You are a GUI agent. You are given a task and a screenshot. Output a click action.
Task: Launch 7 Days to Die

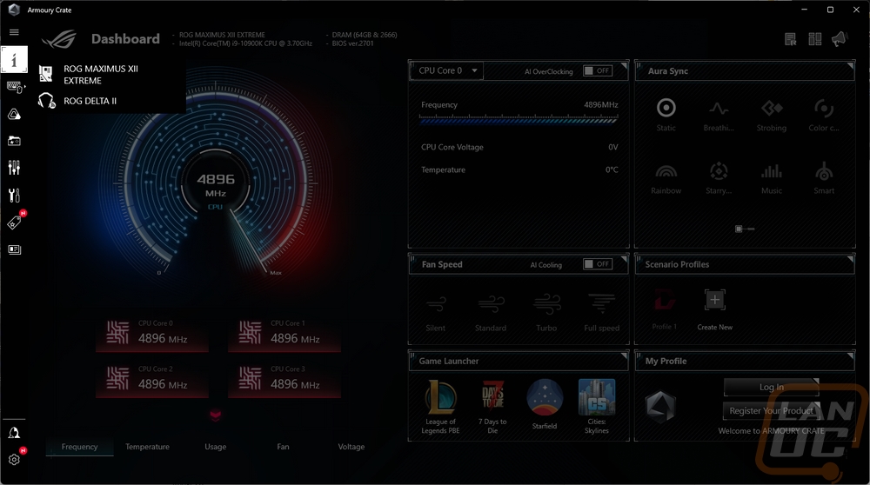pos(492,407)
